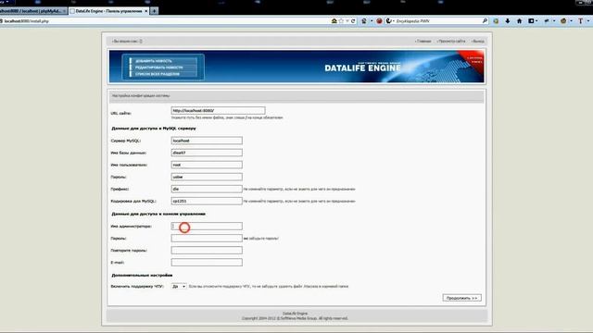593x333 pixels.
Task: Click 'Добавить новость' in the banner
Action: click(x=154, y=61)
